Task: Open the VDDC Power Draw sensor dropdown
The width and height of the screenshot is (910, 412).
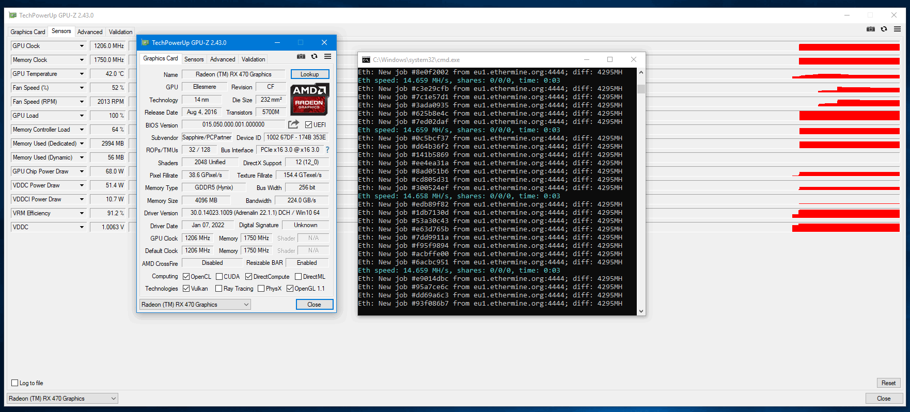Action: pyautogui.click(x=82, y=185)
